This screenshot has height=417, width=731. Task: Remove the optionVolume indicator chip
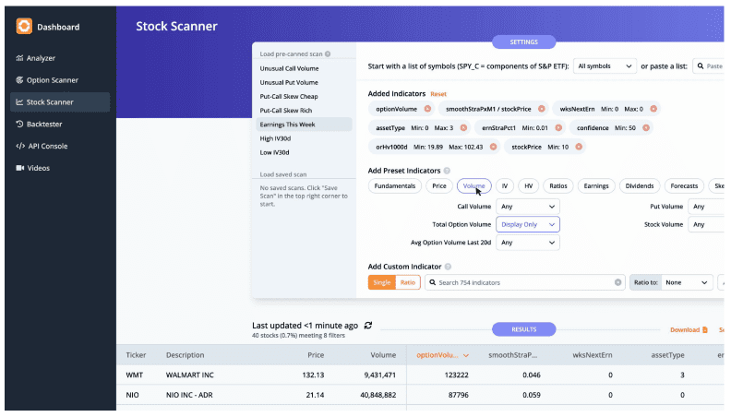(x=427, y=109)
